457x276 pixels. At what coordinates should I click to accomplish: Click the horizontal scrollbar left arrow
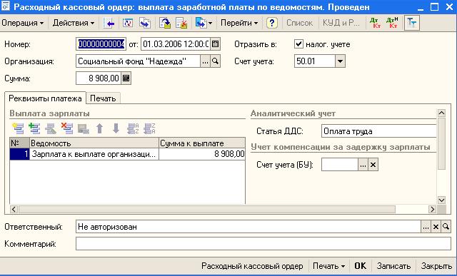click(x=14, y=209)
